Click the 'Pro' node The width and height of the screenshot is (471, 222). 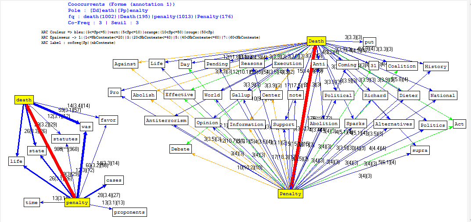coord(115,92)
